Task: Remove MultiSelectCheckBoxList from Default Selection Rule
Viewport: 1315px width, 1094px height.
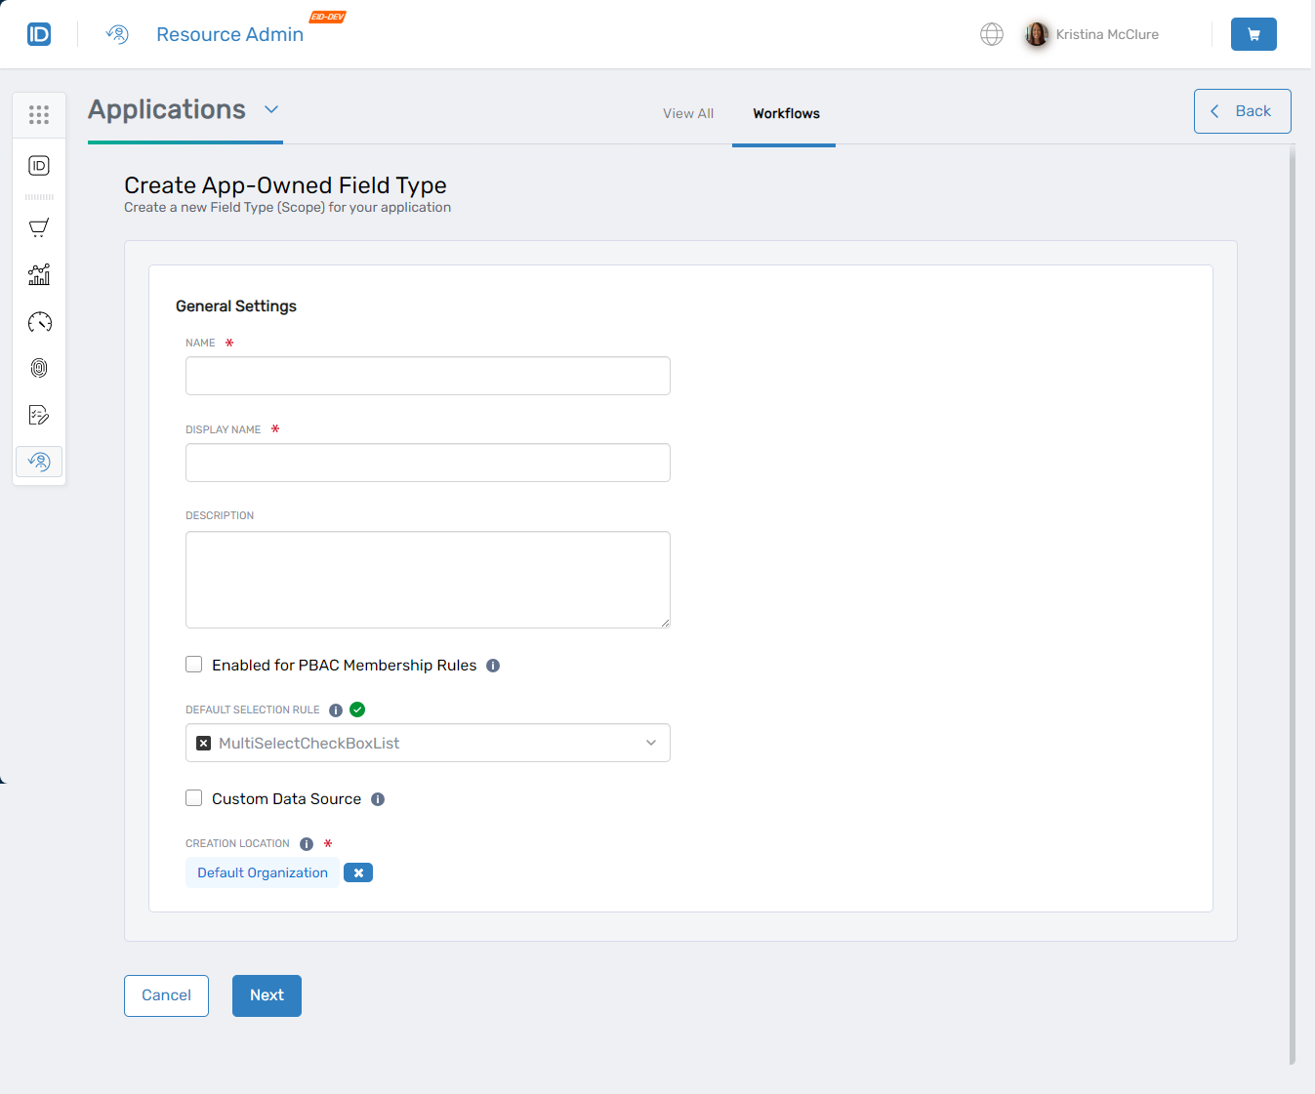Action: [203, 743]
